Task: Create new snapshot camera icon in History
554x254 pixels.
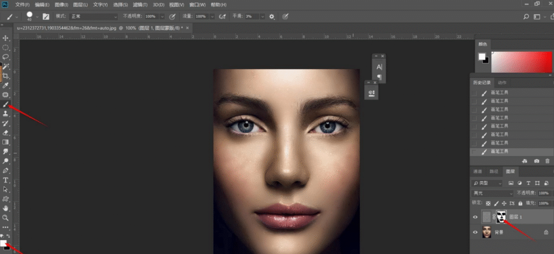Action: (537, 161)
